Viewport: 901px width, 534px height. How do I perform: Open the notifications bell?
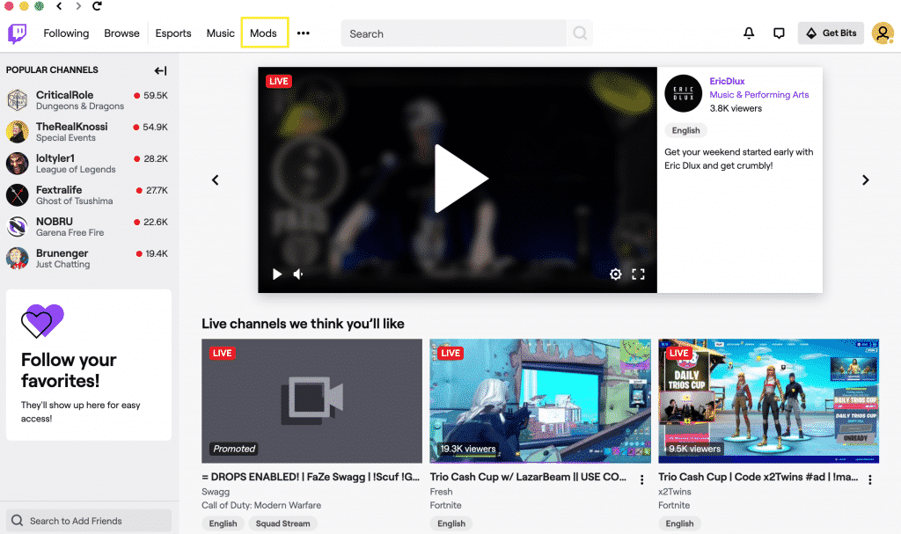click(749, 33)
